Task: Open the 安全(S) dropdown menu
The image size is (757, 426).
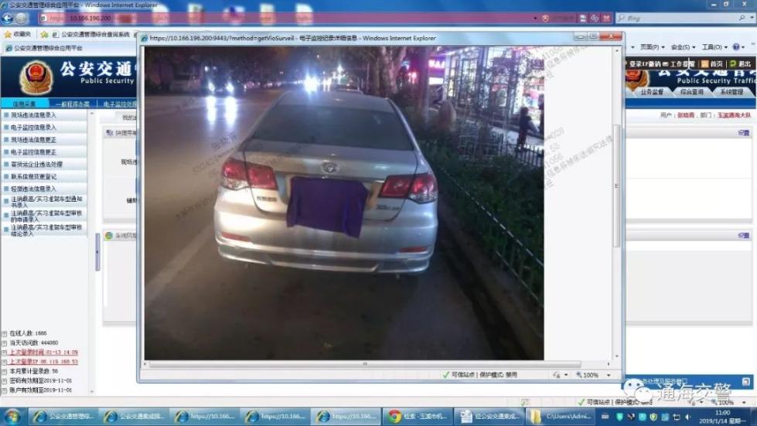Action: click(682, 47)
